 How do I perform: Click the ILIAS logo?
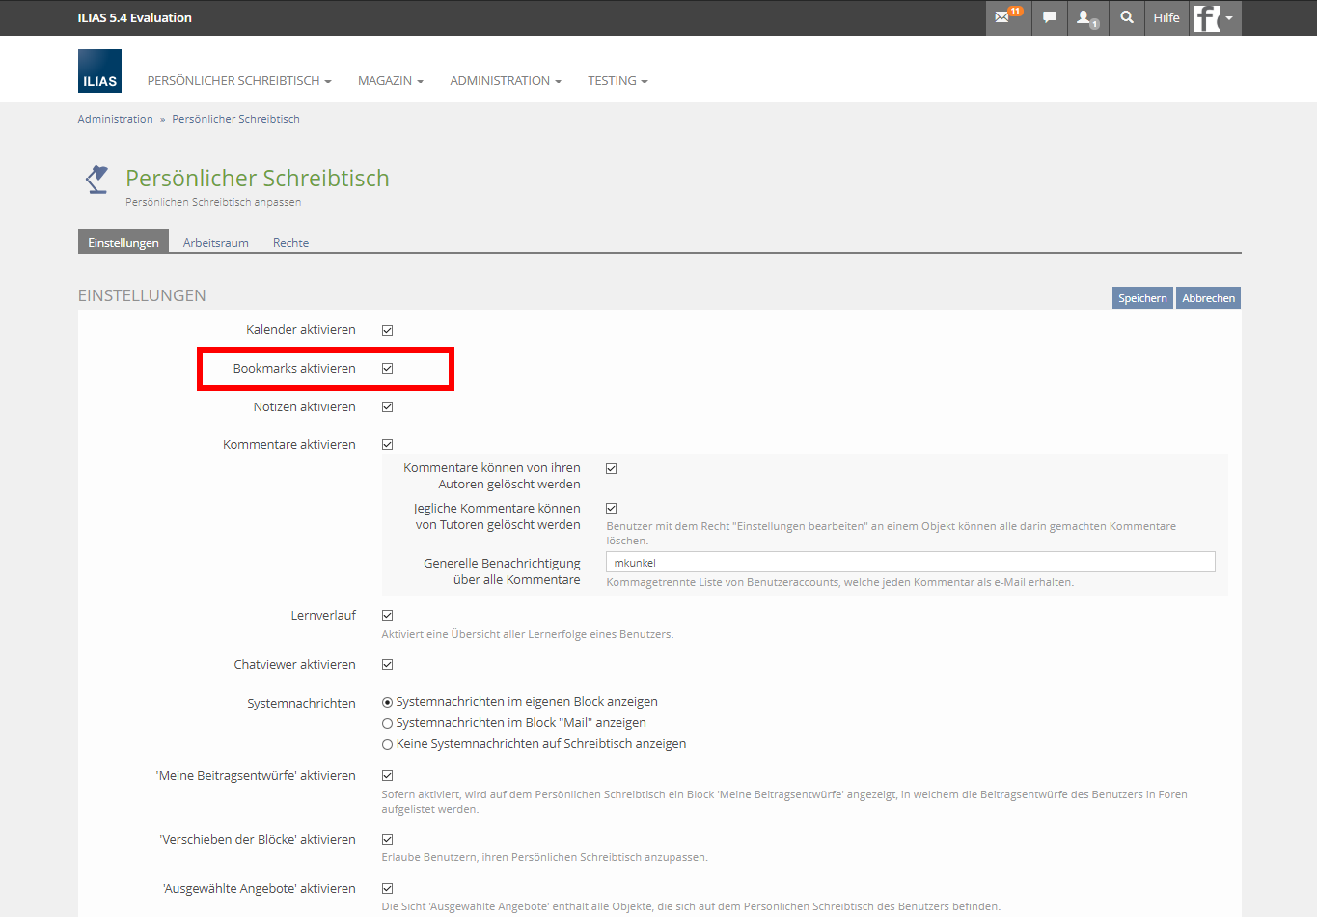[99, 71]
